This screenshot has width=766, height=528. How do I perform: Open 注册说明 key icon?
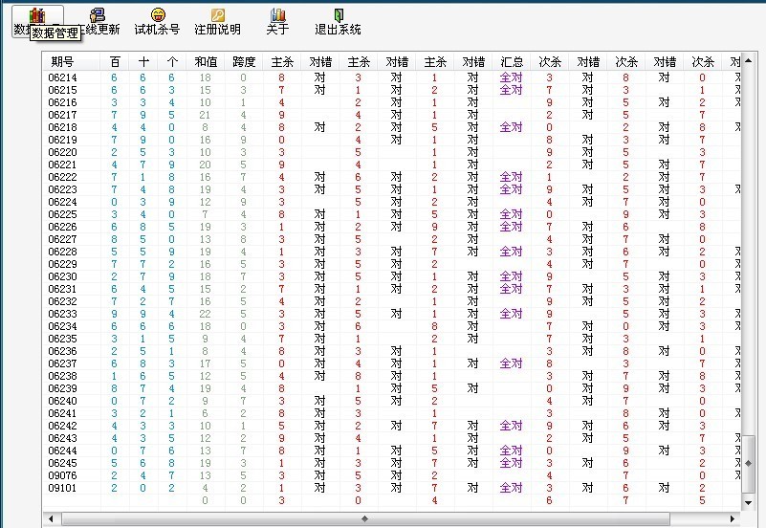(217, 15)
